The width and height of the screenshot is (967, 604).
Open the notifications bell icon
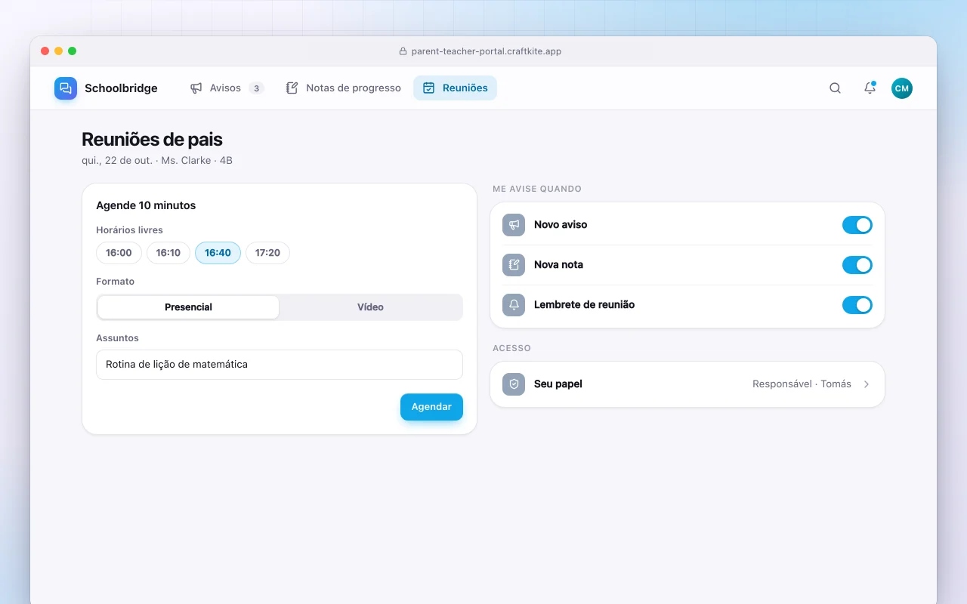click(870, 88)
